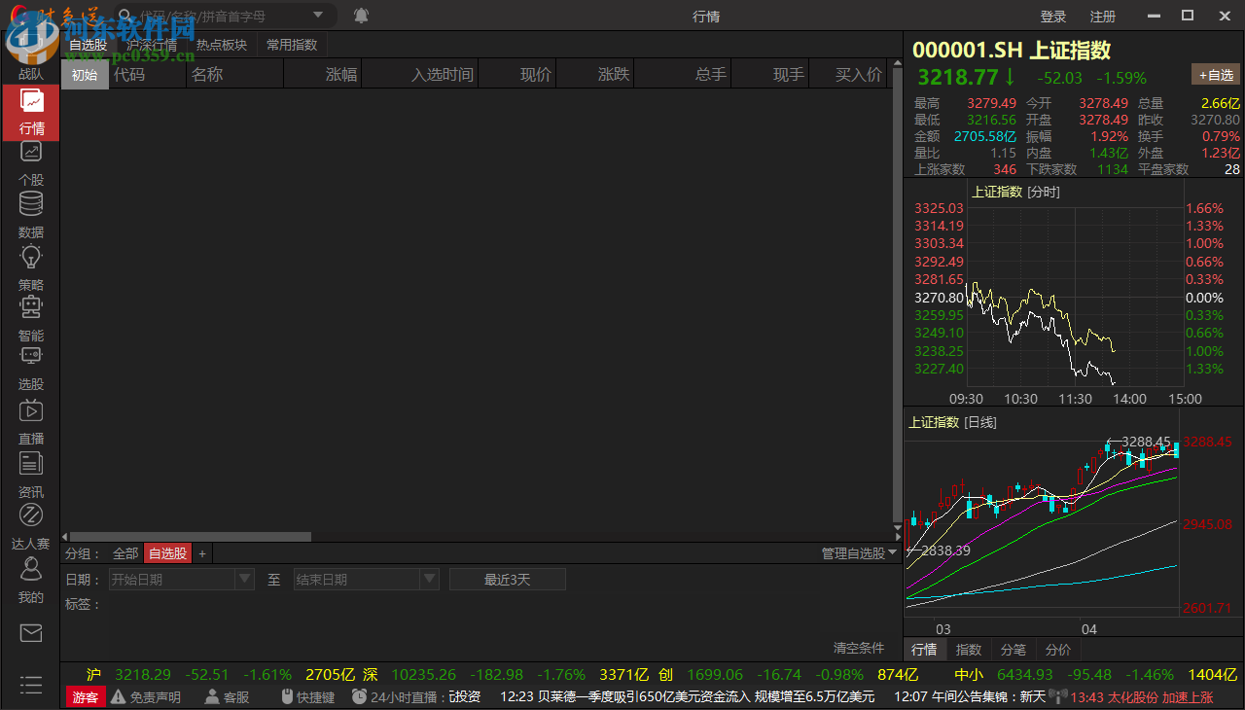The width and height of the screenshot is (1245, 710).
Task: Select the 行情 tab below the chart
Action: click(x=924, y=649)
